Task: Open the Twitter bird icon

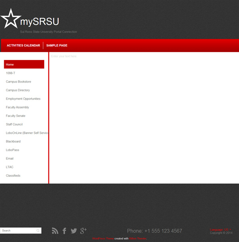Action: coord(74,231)
